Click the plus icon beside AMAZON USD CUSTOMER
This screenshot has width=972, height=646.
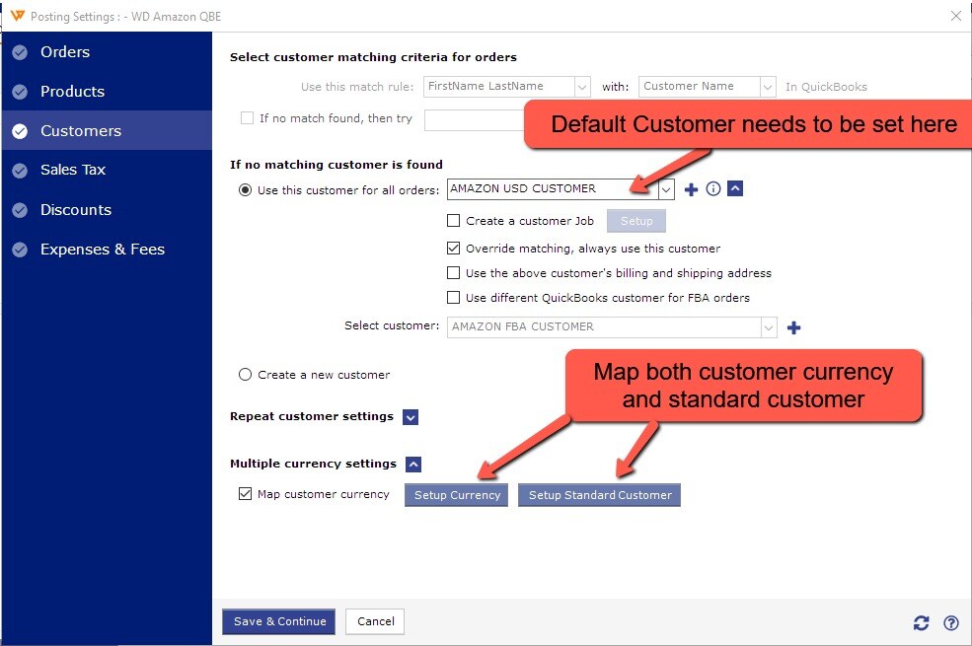coord(691,189)
